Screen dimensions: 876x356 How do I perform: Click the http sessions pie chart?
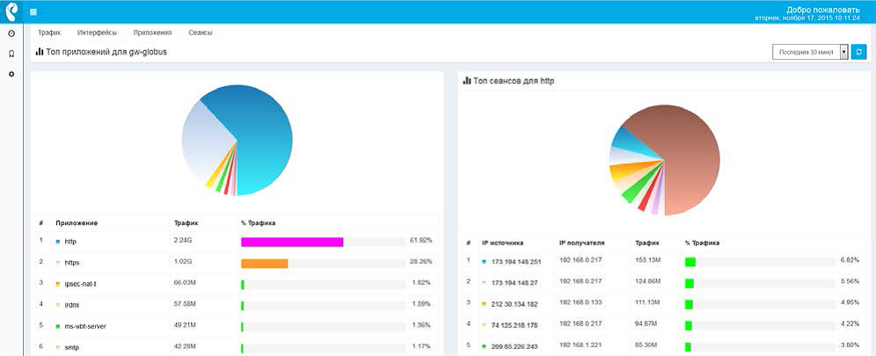(664, 160)
